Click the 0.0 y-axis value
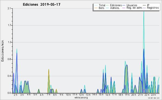The image size is (162, 100). tap(9, 93)
